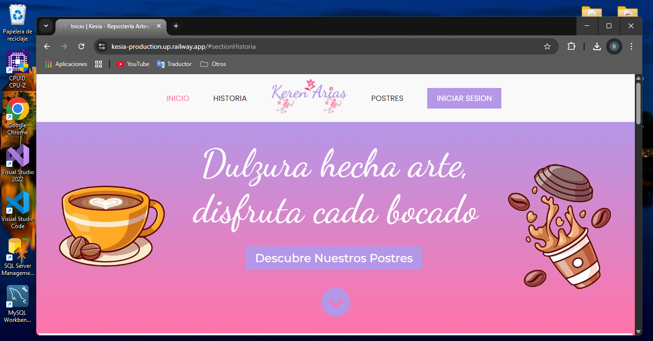Viewport: 653px width, 341px height.
Task: Open the Downloads list in Chrome toolbar
Action: (x=596, y=46)
